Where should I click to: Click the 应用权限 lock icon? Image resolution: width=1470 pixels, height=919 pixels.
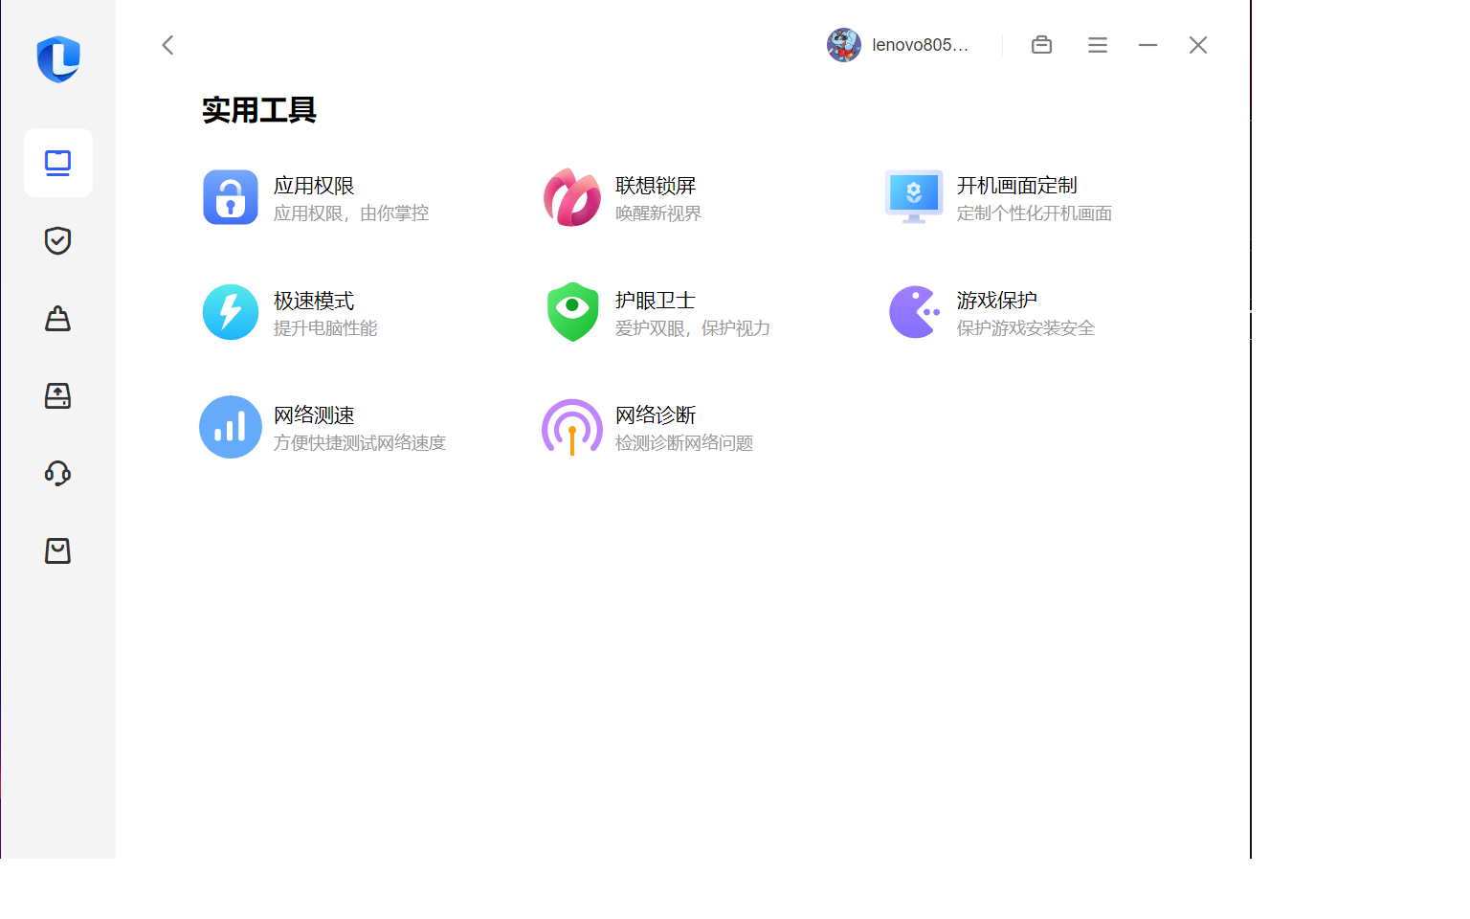231,197
